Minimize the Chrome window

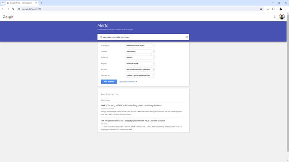tap(273, 3)
